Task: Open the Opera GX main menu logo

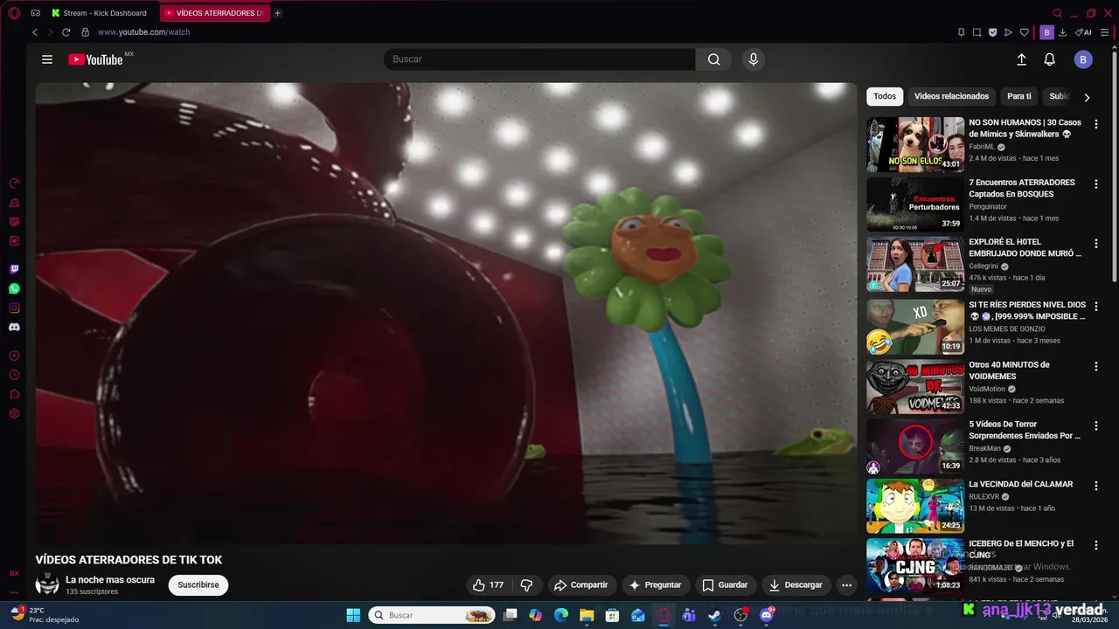Action: (x=14, y=13)
